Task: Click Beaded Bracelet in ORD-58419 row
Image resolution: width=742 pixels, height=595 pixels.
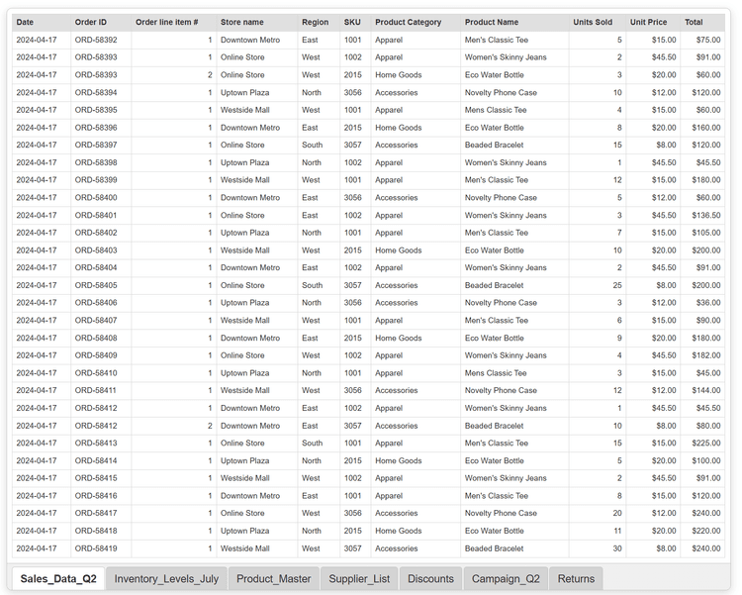Action: click(x=514, y=548)
